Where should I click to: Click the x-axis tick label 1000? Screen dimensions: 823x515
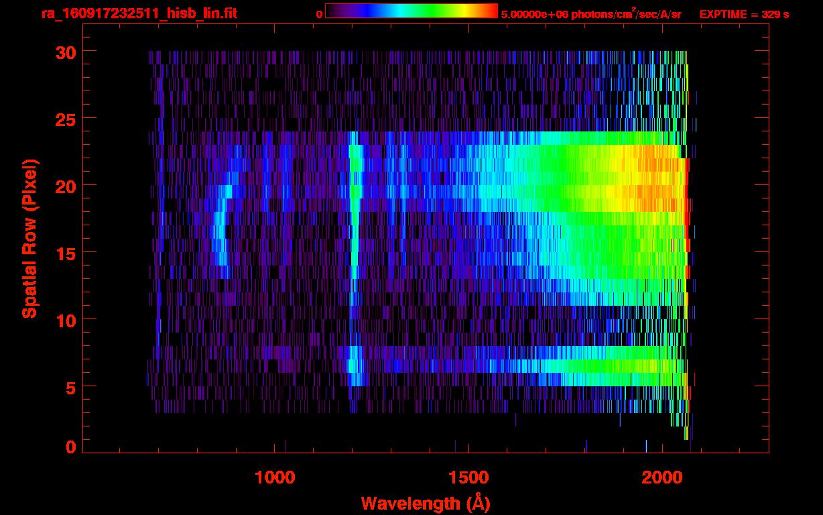tap(275, 477)
